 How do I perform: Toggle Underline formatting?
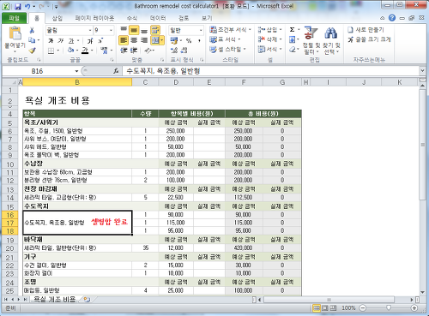[x=71, y=40]
